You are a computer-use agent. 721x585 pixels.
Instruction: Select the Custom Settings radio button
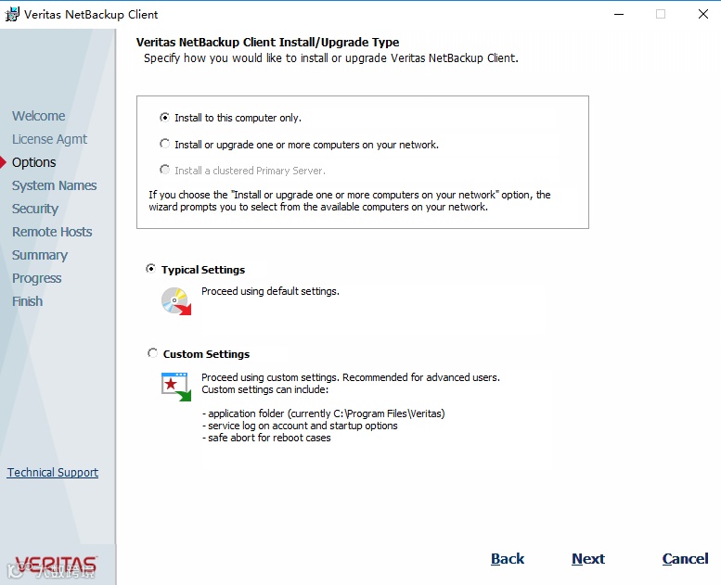point(152,353)
